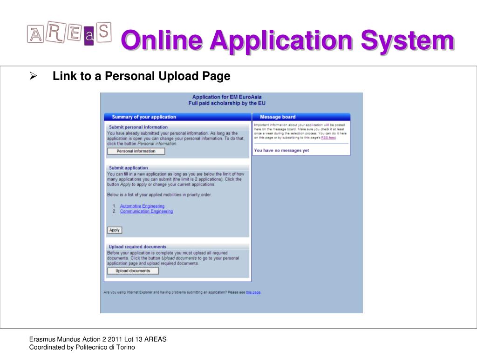Click the Personal information button
Screen dimensions: 477x357
(x=136, y=151)
